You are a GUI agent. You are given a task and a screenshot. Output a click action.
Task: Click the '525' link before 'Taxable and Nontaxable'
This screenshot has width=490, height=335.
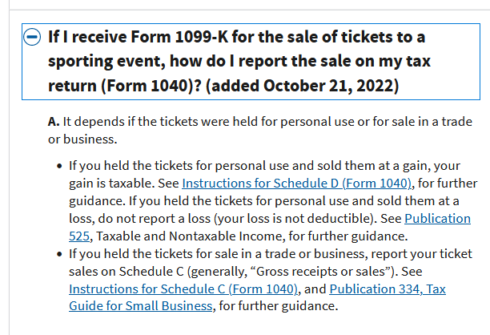pos(79,236)
